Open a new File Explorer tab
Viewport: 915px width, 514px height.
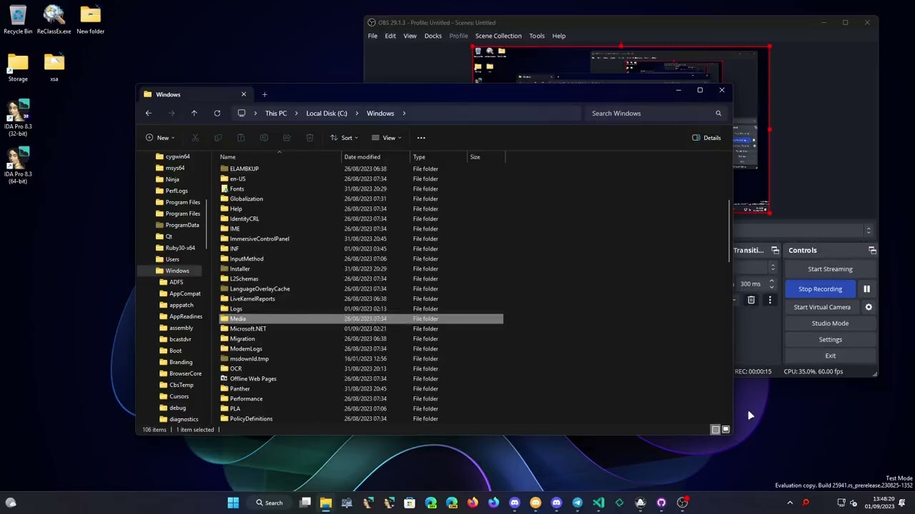264,94
